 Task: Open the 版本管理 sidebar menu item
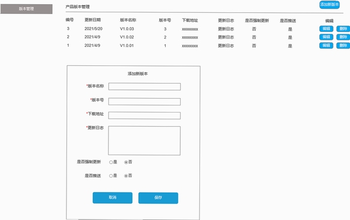pos(26,9)
